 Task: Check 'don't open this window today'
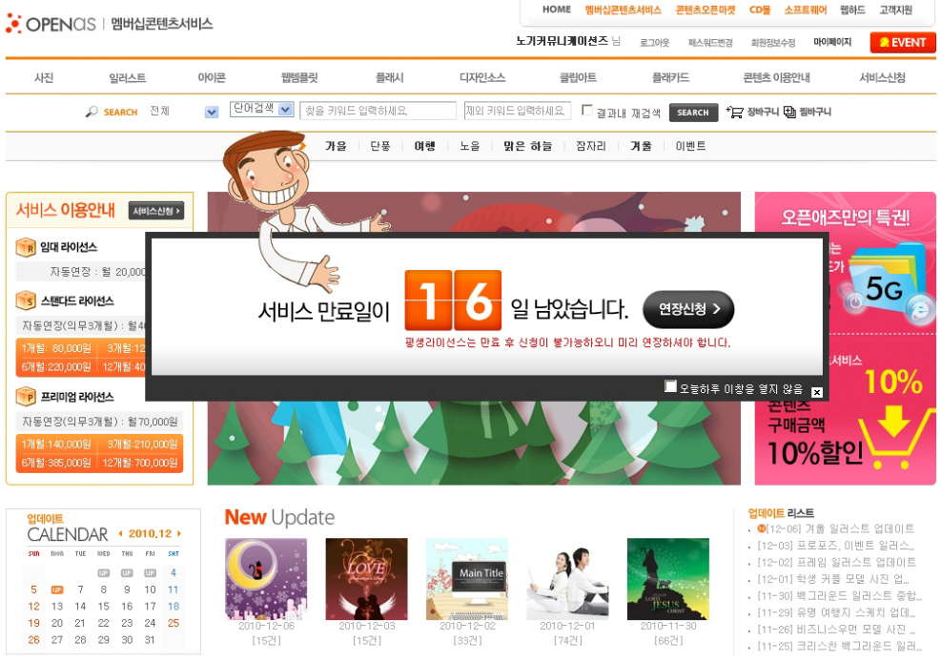[671, 386]
